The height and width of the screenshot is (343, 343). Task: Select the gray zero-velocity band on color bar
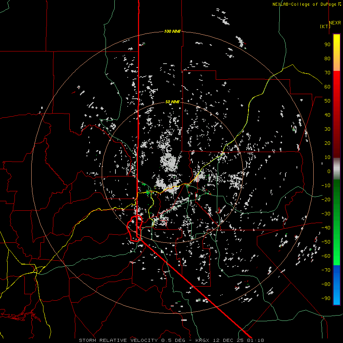click(x=337, y=169)
